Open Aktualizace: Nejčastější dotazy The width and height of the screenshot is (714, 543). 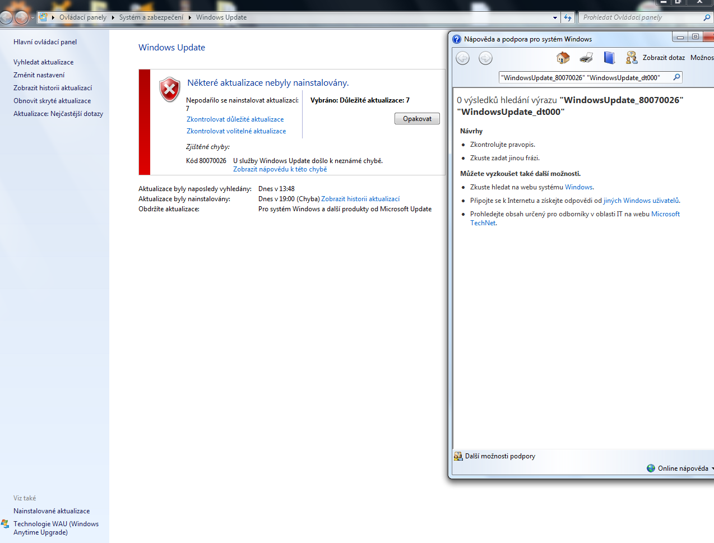(x=58, y=114)
